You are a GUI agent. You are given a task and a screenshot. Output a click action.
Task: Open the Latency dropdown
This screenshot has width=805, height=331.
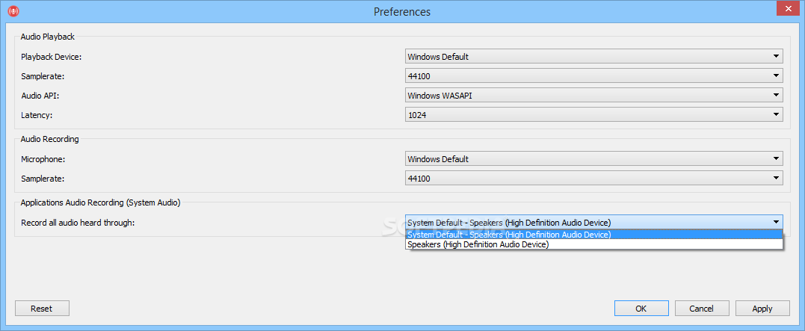click(x=594, y=115)
